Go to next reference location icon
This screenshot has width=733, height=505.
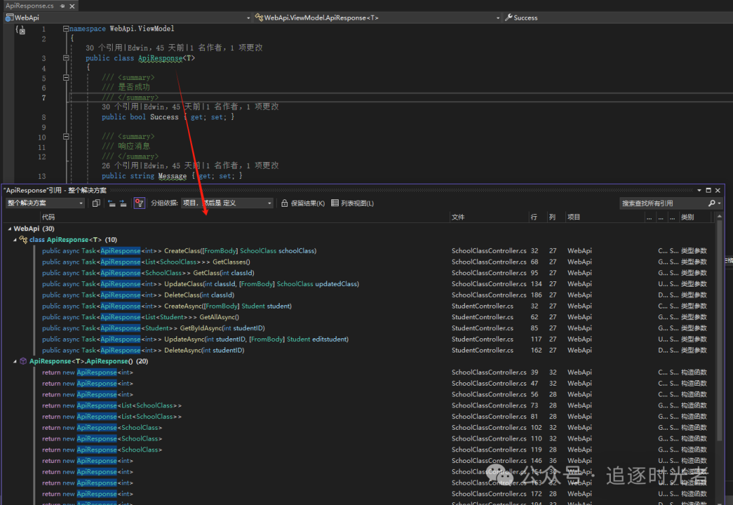(x=123, y=203)
